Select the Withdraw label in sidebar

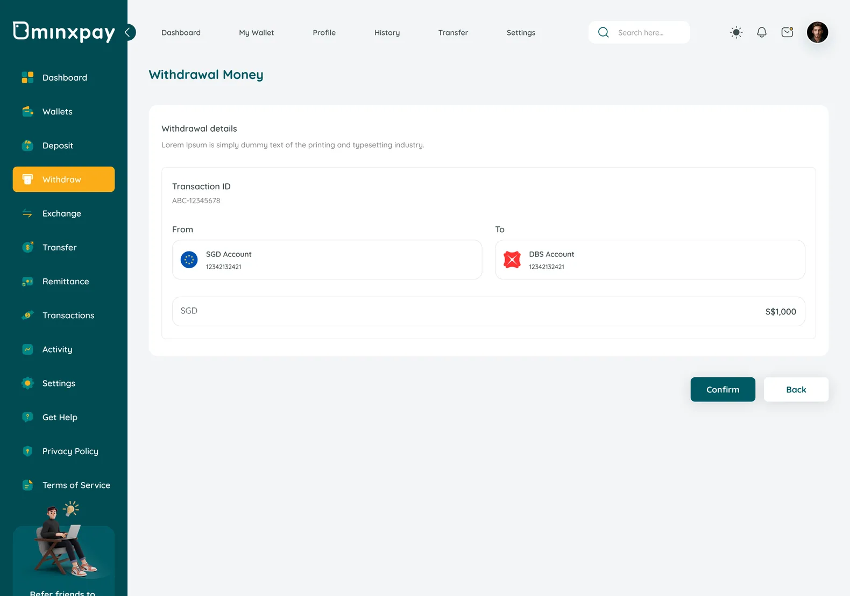point(62,179)
